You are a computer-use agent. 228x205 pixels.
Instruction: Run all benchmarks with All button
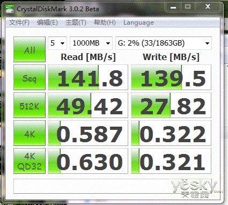point(30,49)
